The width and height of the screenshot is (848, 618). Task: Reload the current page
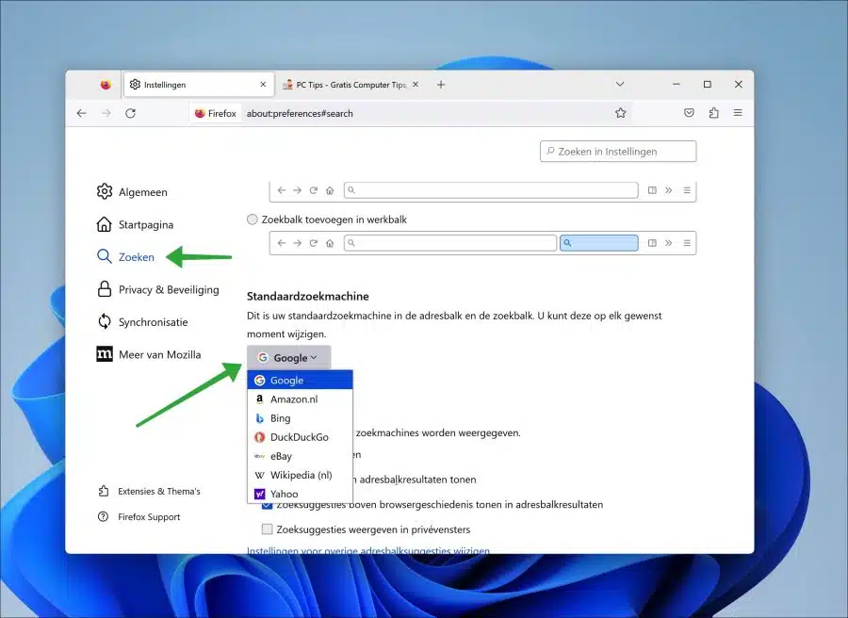click(130, 113)
